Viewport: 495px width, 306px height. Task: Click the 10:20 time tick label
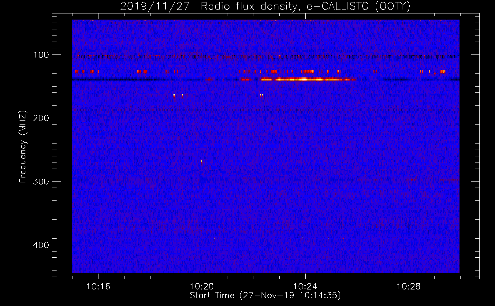[202, 287]
